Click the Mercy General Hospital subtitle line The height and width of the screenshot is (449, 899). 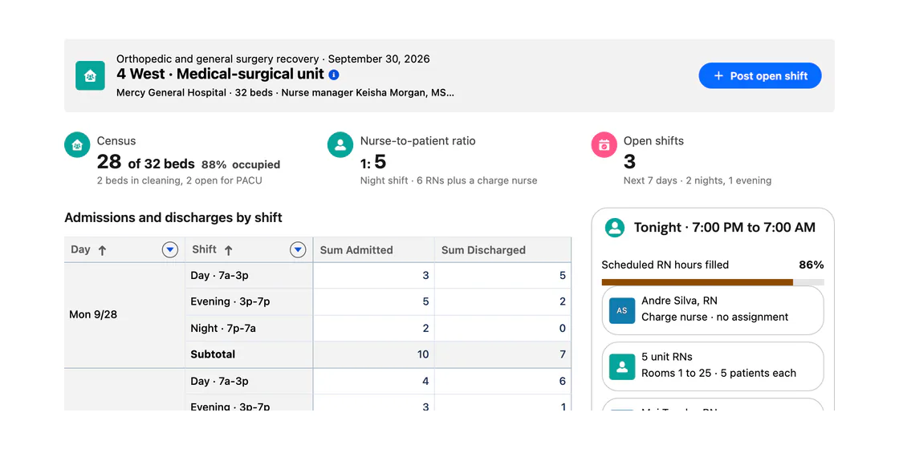285,93
